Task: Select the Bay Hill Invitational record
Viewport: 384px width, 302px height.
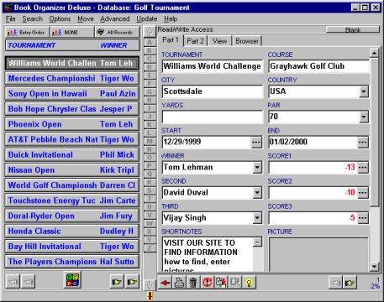Action: (72, 247)
